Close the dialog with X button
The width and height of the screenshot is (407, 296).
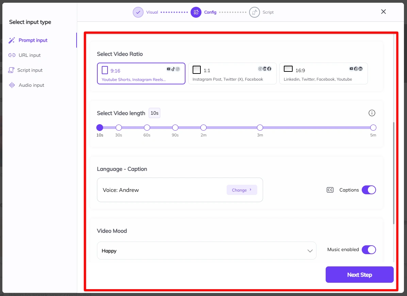click(x=384, y=12)
